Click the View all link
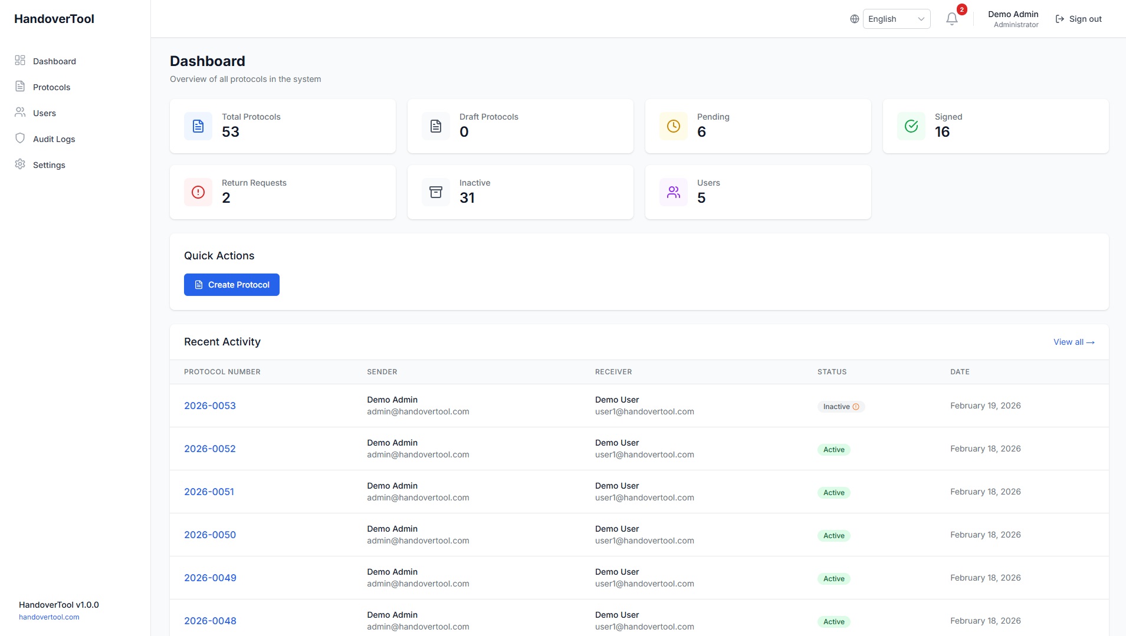 tap(1074, 342)
